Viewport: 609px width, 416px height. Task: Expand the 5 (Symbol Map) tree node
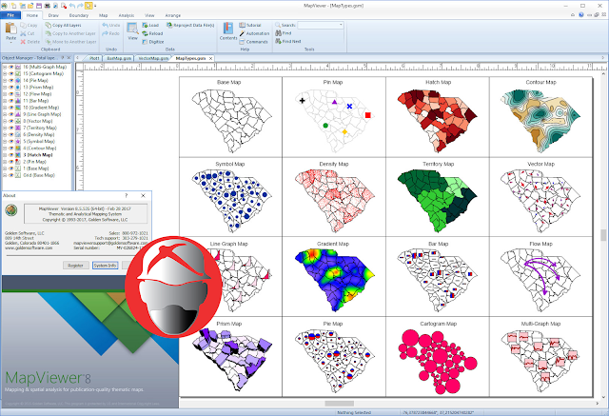click(5, 142)
